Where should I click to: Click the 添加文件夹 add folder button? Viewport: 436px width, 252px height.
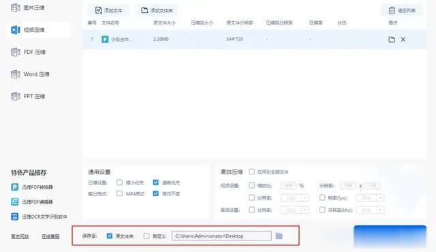157,11
